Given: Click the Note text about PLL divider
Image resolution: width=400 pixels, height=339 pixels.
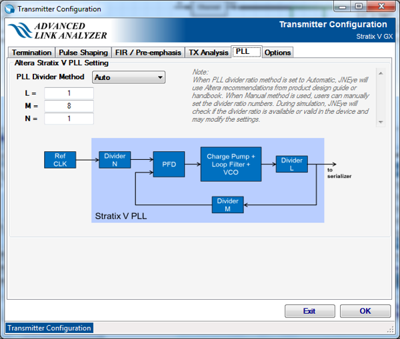Looking at the screenshot, I should [281, 96].
